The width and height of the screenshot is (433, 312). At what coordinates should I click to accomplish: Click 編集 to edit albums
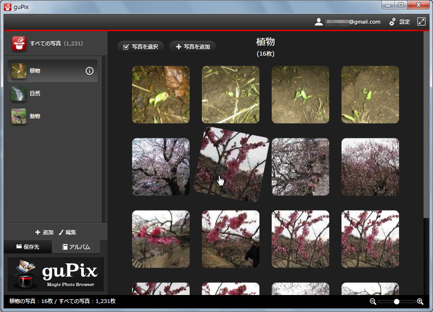point(67,232)
